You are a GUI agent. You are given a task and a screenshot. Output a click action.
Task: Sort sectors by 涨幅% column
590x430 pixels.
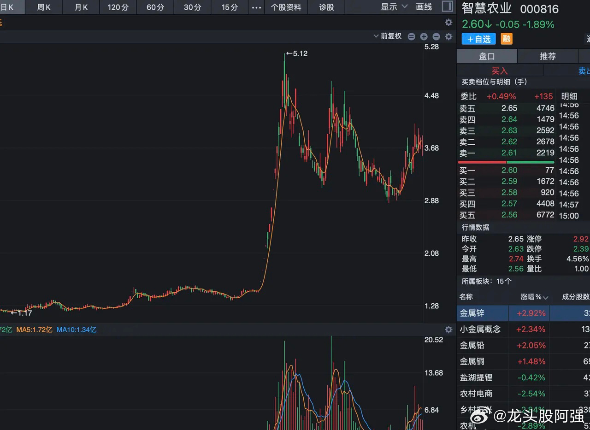point(534,297)
